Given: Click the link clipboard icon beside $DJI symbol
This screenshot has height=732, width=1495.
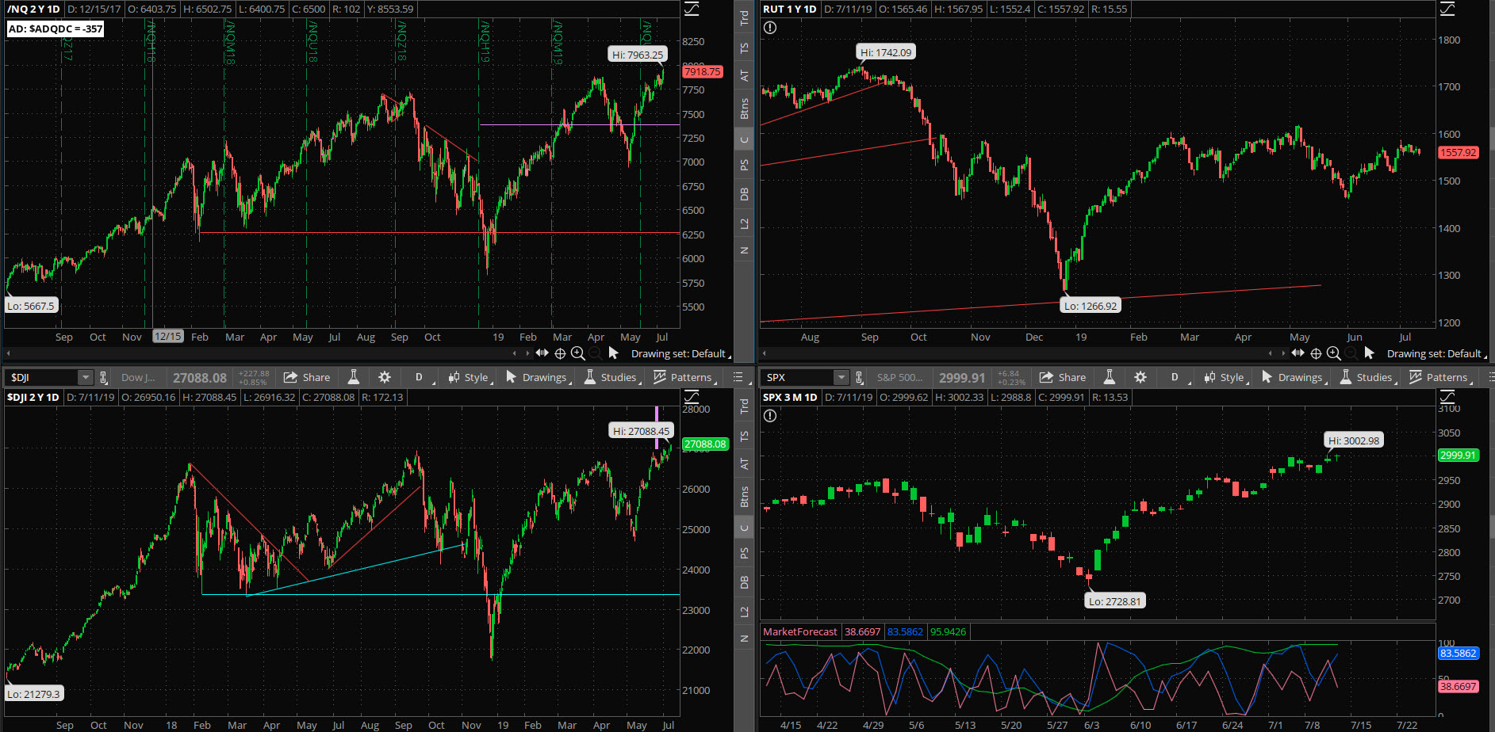Looking at the screenshot, I should (103, 377).
